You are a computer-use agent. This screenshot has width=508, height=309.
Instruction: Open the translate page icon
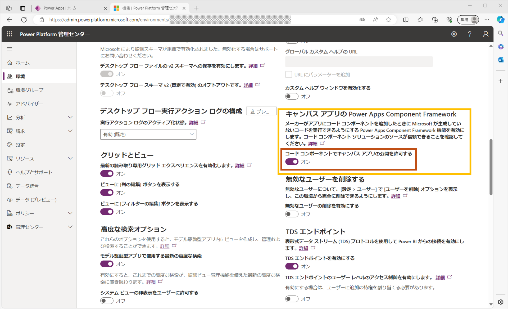coord(362,20)
